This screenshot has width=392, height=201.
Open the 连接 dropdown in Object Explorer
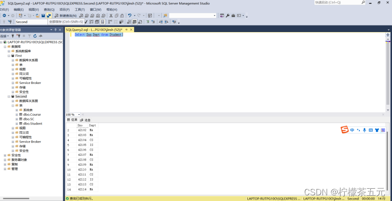[x=5, y=36]
